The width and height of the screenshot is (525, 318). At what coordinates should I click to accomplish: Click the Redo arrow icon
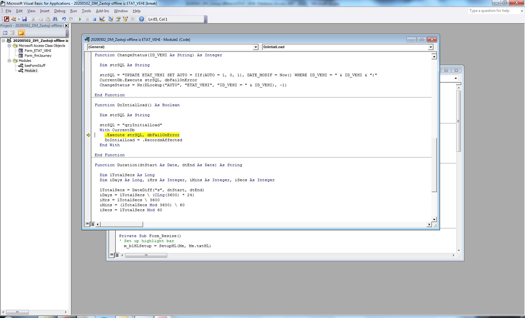click(x=71, y=19)
